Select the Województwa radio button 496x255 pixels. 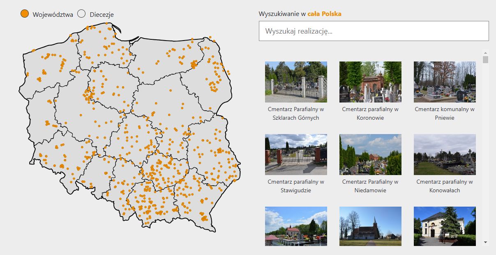(x=24, y=14)
